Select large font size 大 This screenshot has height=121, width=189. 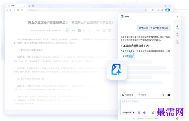[x=89, y=31]
